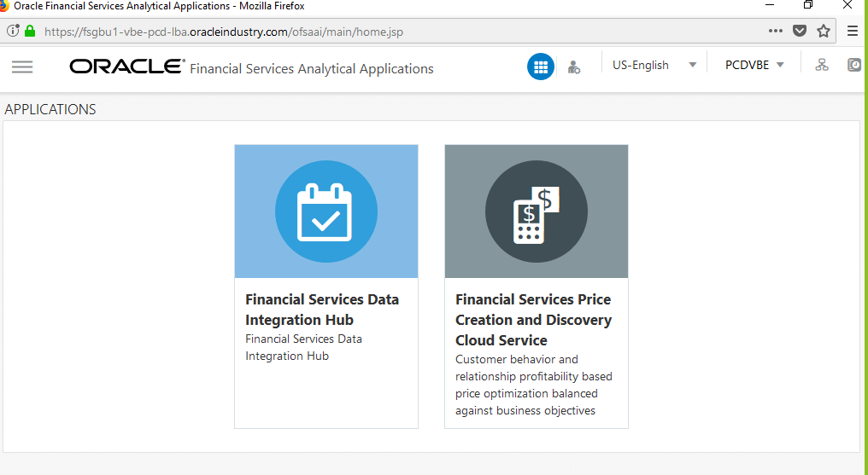Expand the US-English language dropdown

click(654, 65)
